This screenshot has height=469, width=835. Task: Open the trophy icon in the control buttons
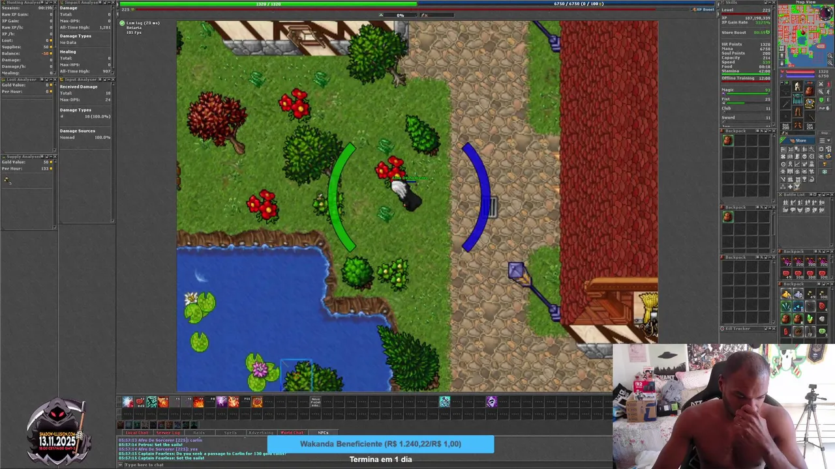825,164
